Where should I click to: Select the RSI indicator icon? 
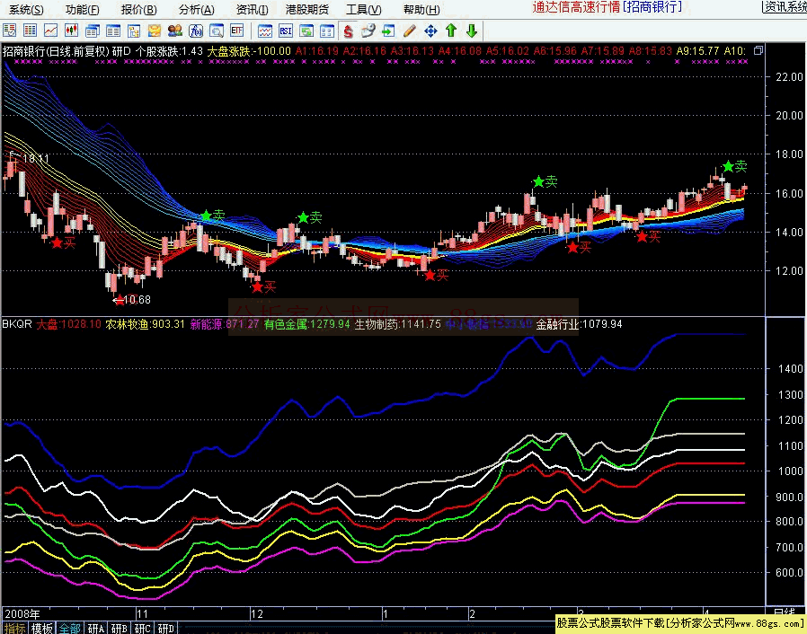pyautogui.click(x=286, y=31)
